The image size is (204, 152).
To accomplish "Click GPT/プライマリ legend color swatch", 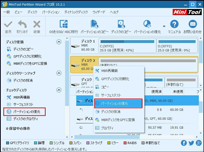I will pyautogui.click(x=8, y=143).
